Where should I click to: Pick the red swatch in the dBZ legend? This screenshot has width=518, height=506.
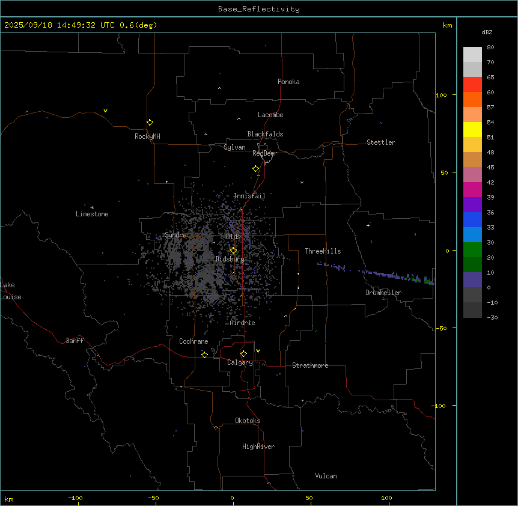tap(472, 84)
